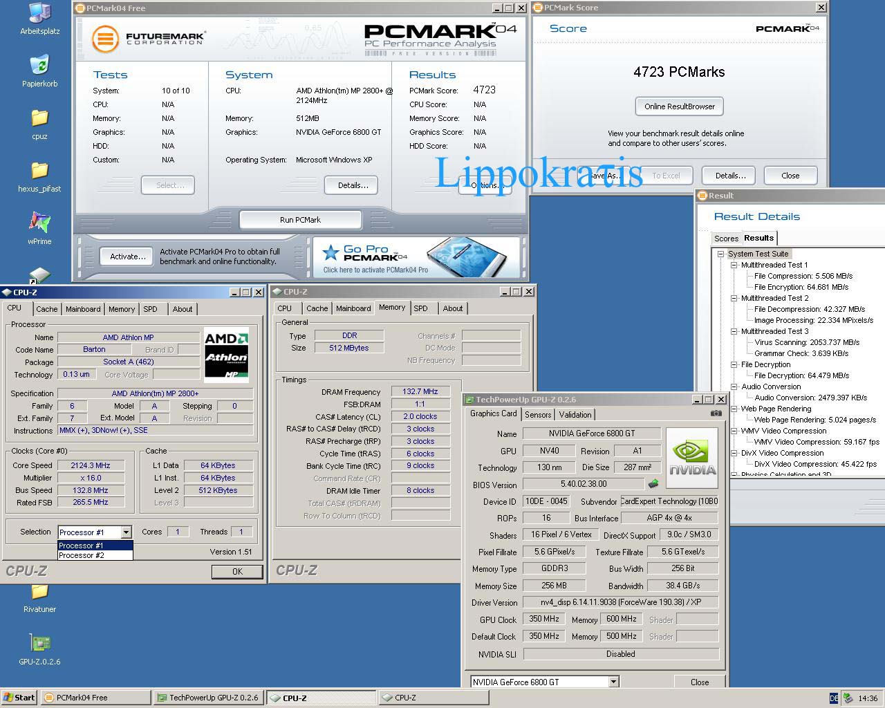This screenshot has height=708, width=885.
Task: Click the DRAM Frequency 132.7 MHz field
Action: pos(420,391)
